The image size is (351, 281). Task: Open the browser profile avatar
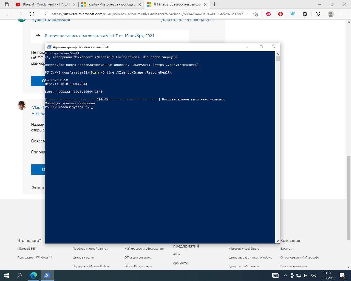[x=331, y=14]
